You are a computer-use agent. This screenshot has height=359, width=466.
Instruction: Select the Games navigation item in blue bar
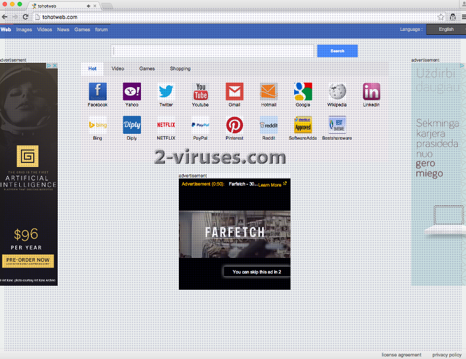click(82, 30)
